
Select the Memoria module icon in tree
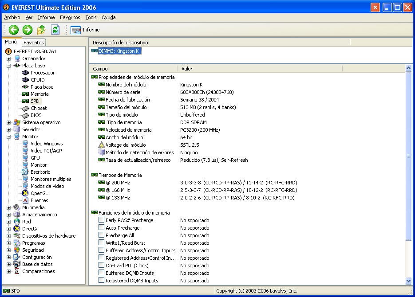point(25,94)
